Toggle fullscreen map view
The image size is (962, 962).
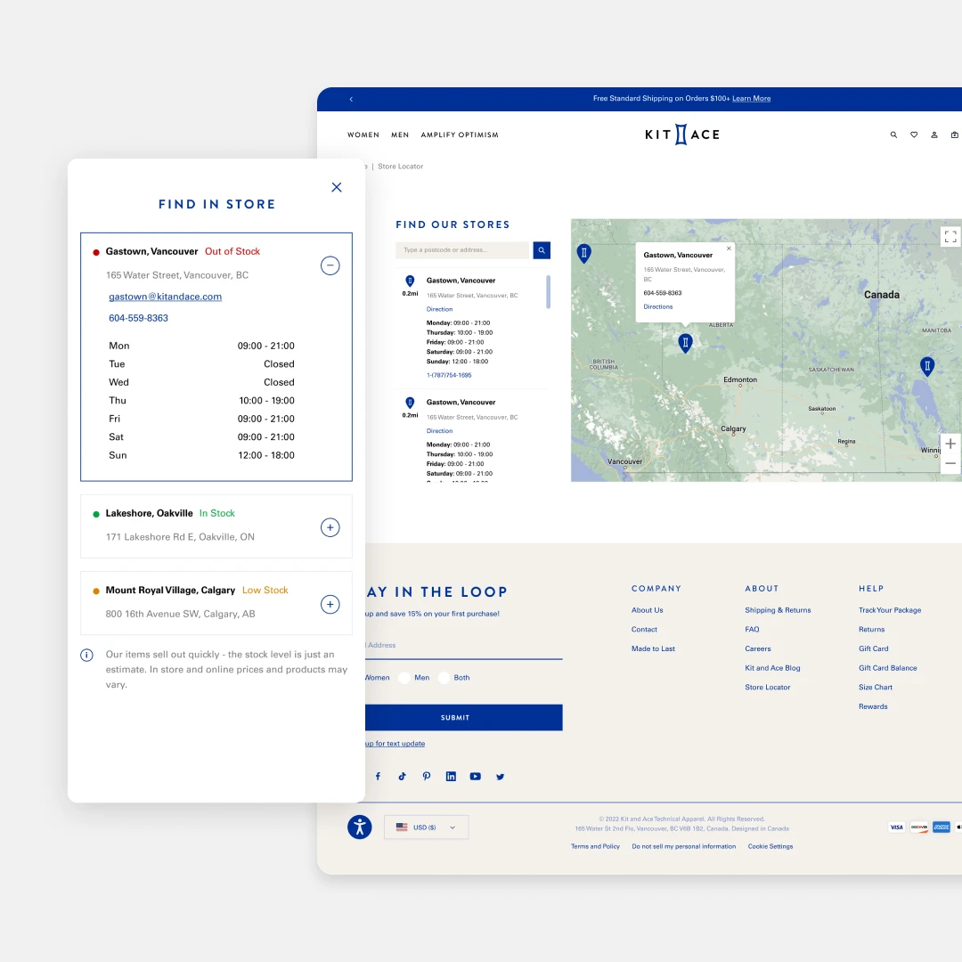[x=950, y=236]
